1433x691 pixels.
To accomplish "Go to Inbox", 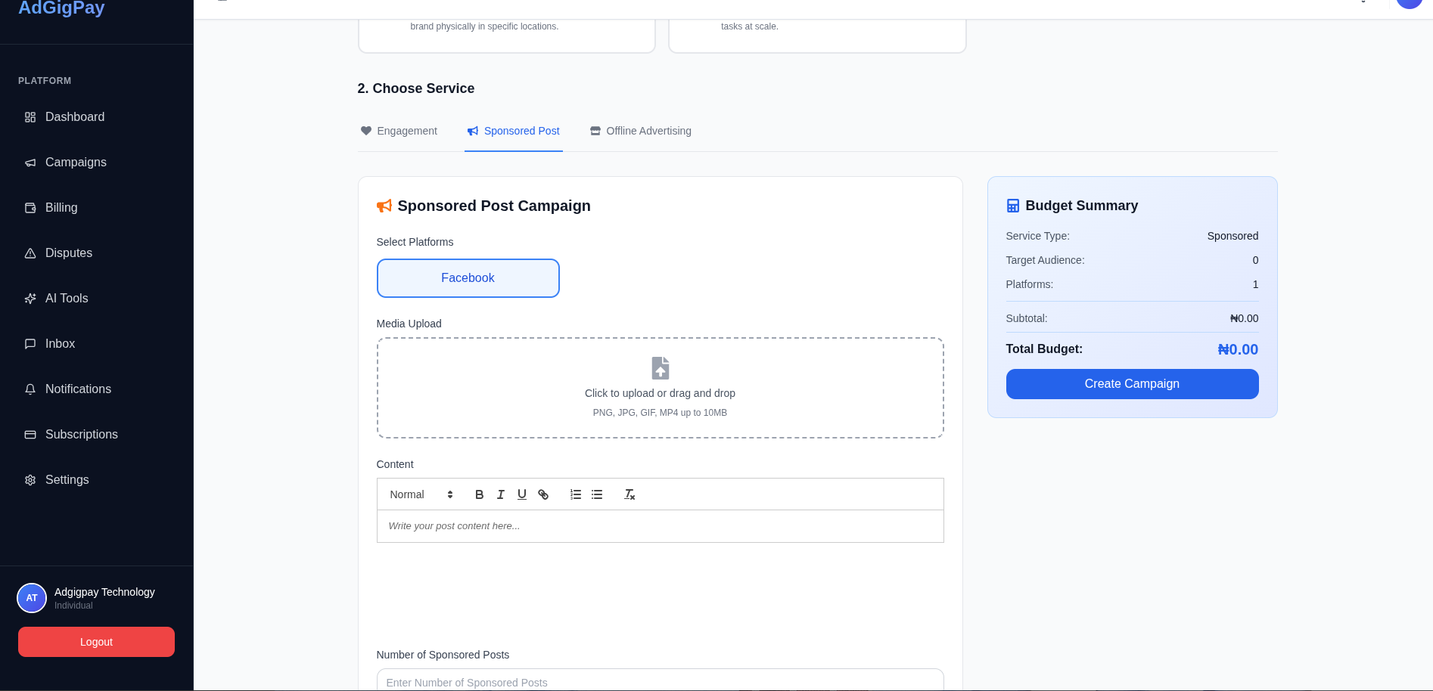I will (x=97, y=344).
